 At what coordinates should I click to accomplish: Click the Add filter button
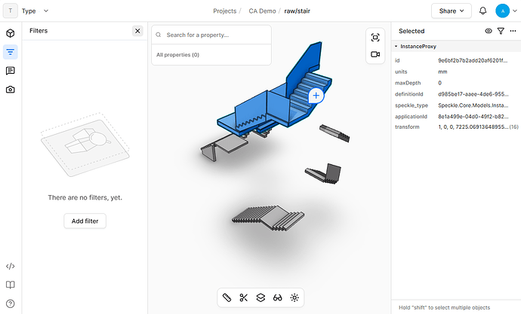(x=85, y=221)
